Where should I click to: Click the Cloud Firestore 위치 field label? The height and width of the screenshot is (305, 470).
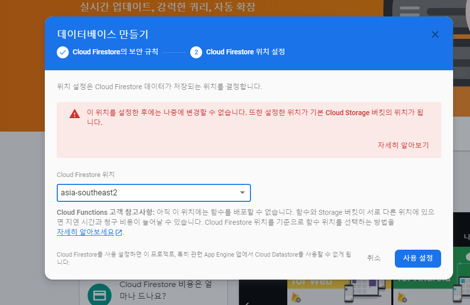pyautogui.click(x=86, y=174)
